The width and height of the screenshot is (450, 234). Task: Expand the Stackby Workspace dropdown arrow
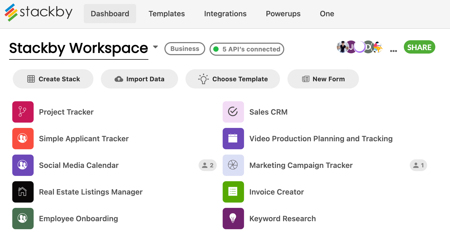click(x=155, y=47)
